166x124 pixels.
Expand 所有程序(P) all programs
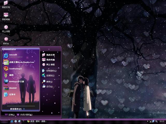click(x=17, y=109)
